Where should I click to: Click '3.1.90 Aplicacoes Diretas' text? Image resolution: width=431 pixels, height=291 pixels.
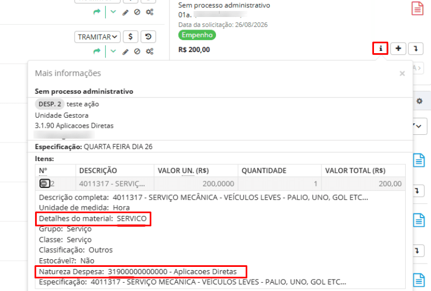pos(74,125)
